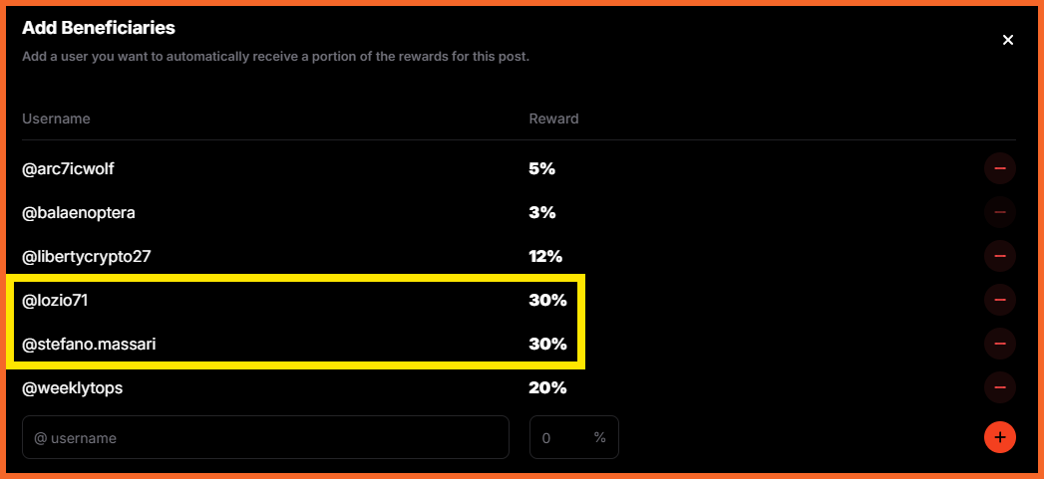The width and height of the screenshot is (1044, 479).
Task: Remove beneficiary @libertycrypto27 with minus icon
Action: tap(999, 256)
